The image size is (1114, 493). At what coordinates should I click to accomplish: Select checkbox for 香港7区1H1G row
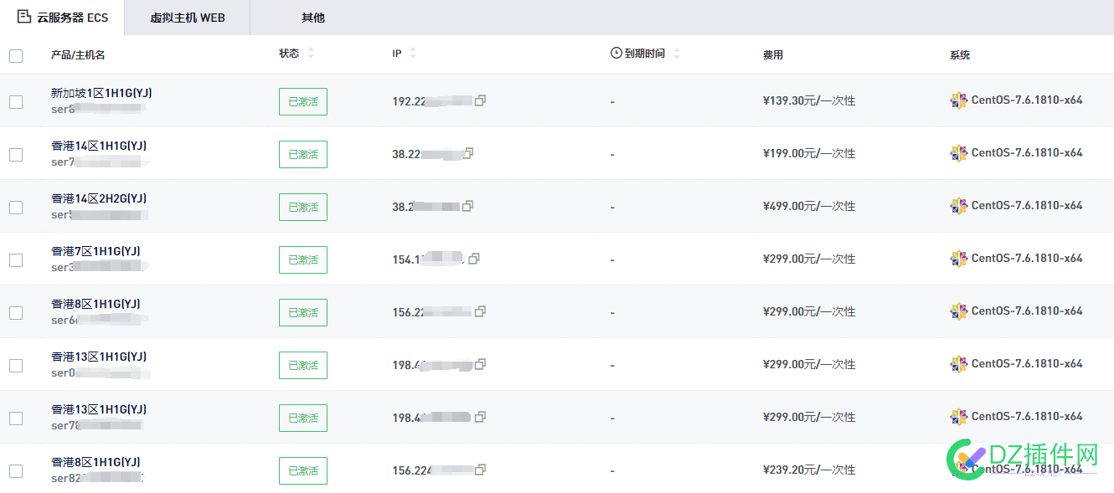(16, 259)
